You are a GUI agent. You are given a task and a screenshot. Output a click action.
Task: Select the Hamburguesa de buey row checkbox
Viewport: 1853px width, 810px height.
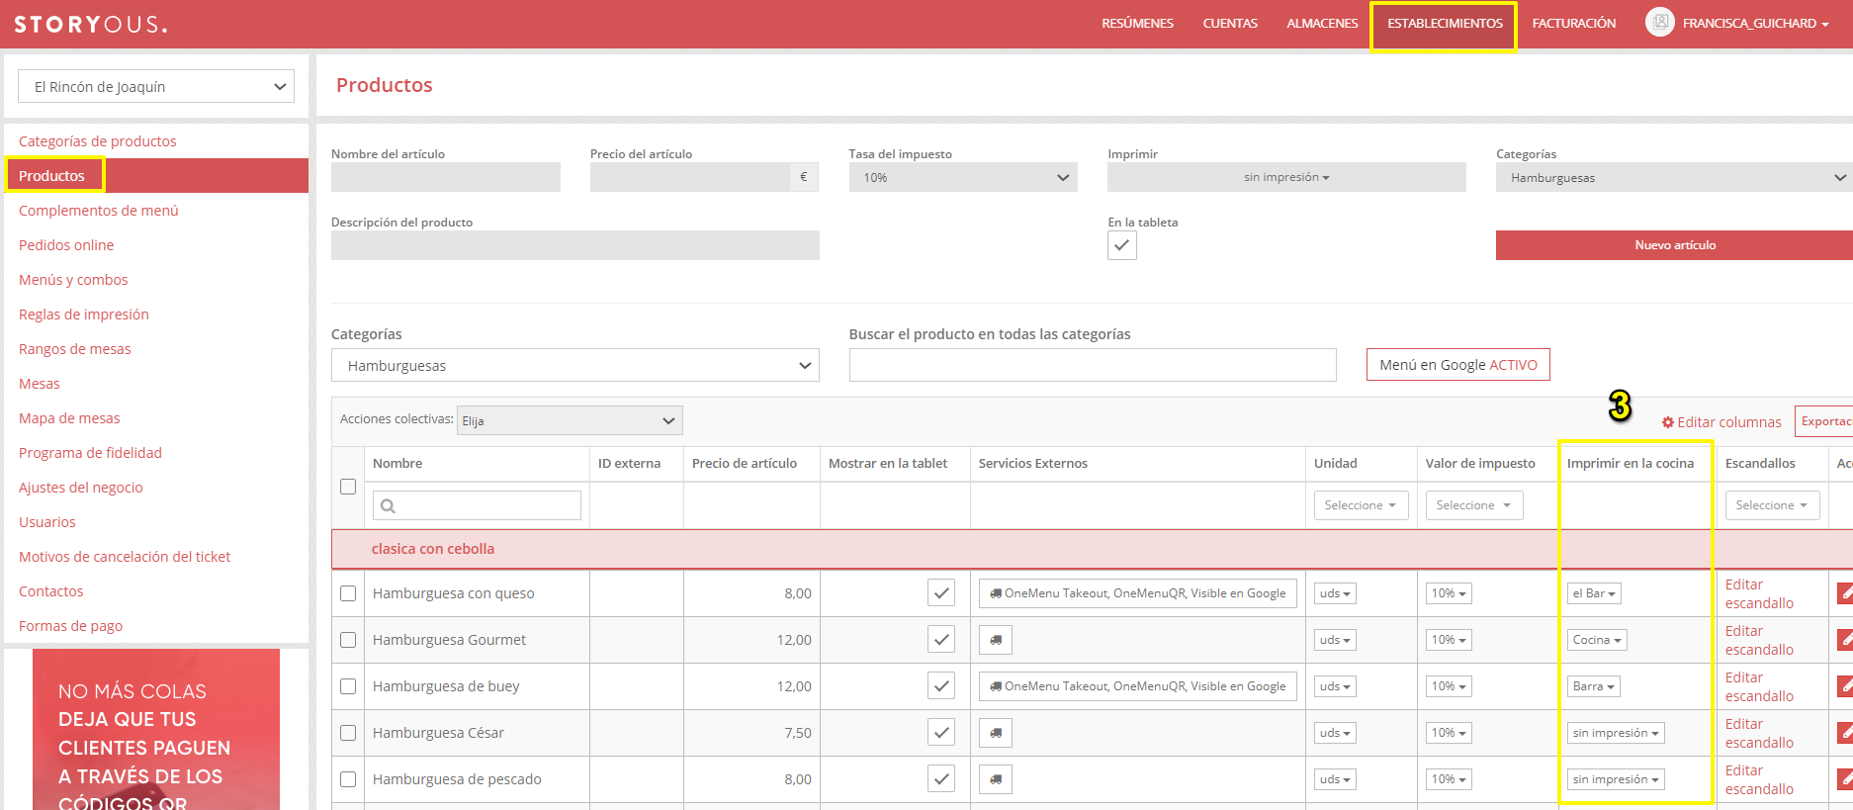348,686
